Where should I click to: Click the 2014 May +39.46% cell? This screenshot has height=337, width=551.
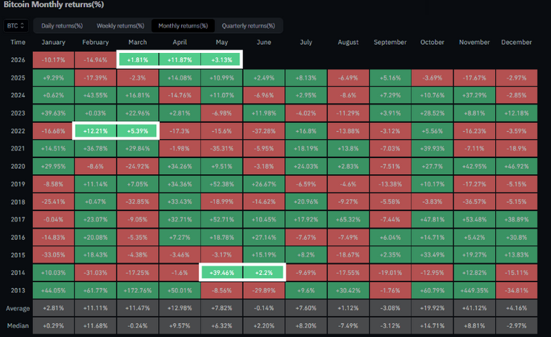[x=222, y=272]
